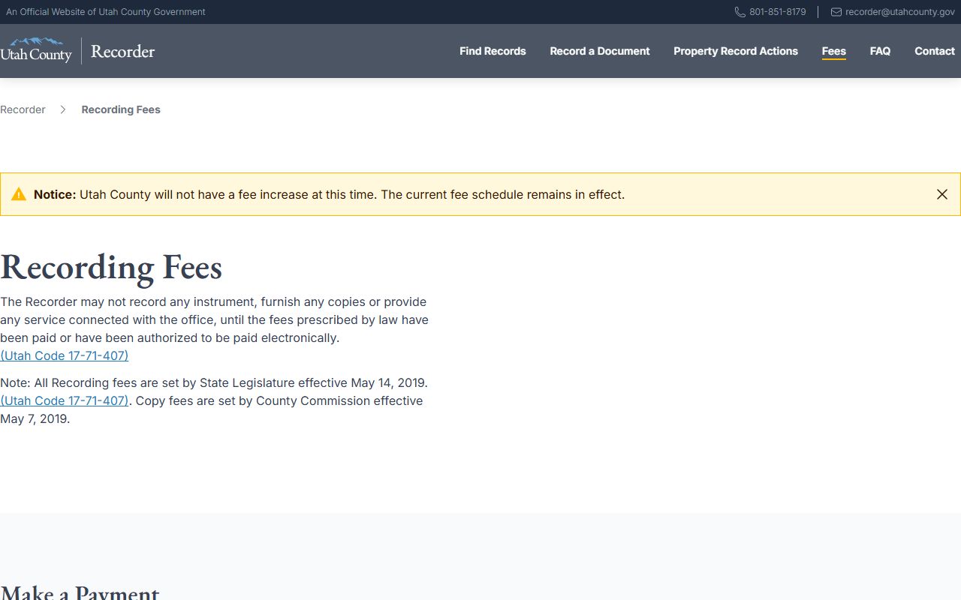Open first Utah Code 17-71-407 link

click(65, 355)
